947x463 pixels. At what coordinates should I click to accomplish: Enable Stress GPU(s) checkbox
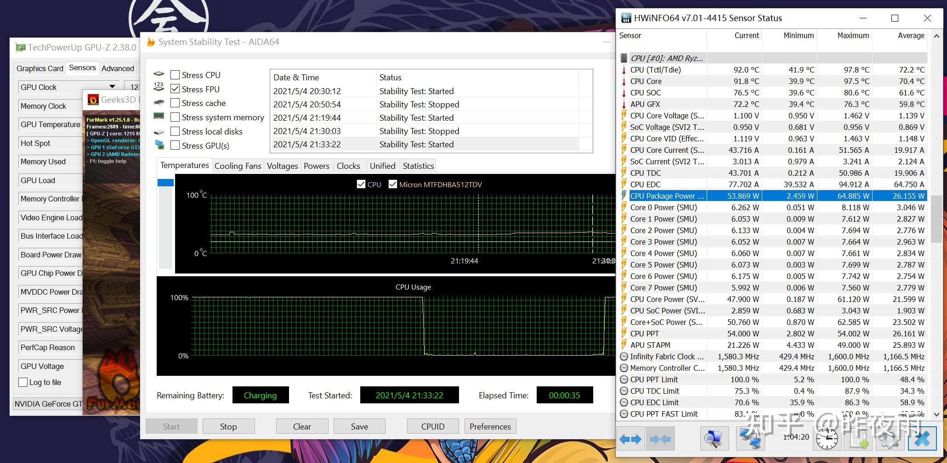(x=175, y=145)
